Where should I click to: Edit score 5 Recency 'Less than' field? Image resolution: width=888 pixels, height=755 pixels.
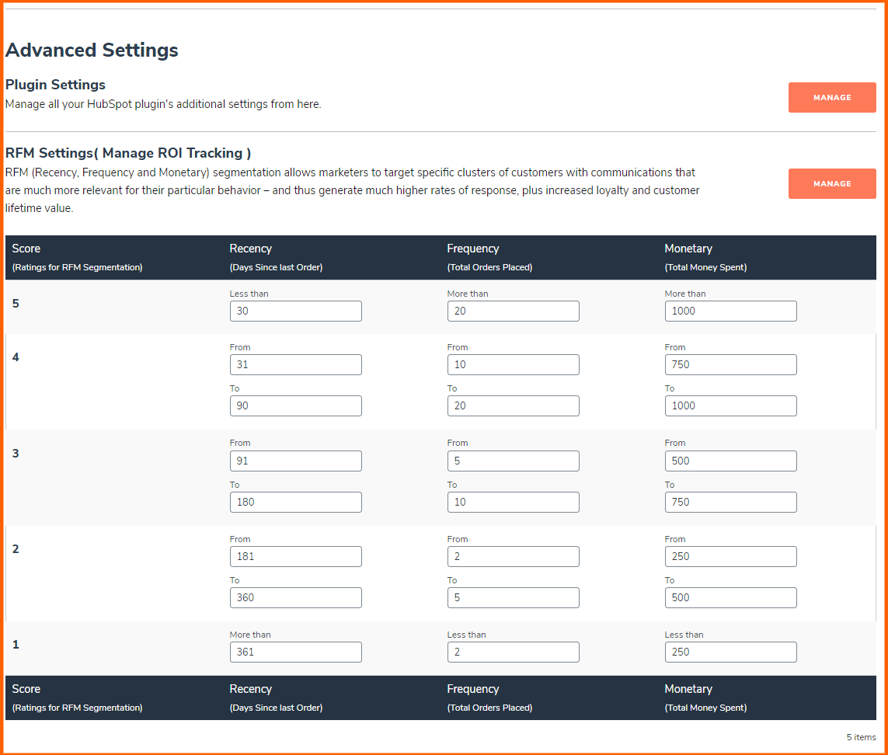pyautogui.click(x=296, y=311)
